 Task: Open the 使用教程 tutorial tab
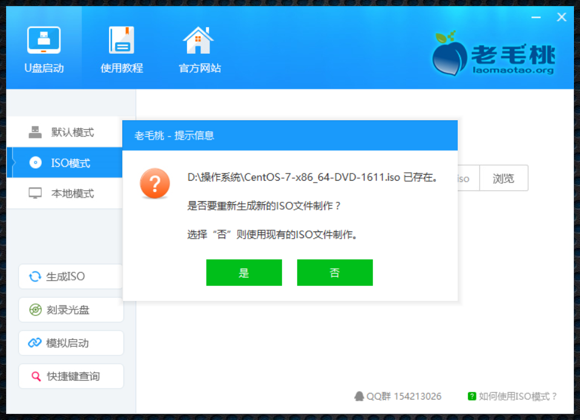tap(122, 50)
